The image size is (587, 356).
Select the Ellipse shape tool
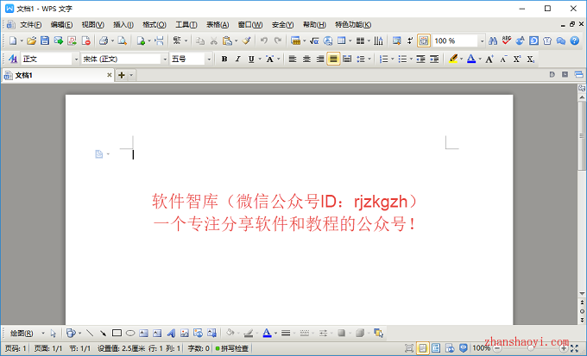[x=130, y=333]
